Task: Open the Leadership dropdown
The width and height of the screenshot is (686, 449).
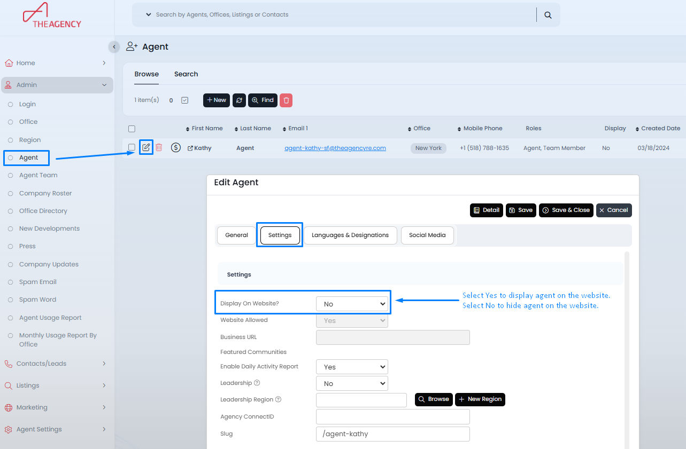Action: (x=352, y=383)
